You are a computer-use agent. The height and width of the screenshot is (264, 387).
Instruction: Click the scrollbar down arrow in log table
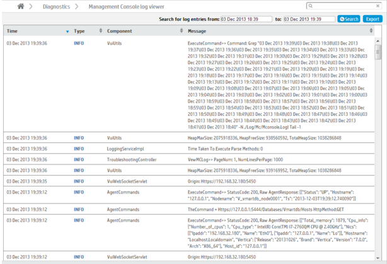pyautogui.click(x=378, y=258)
